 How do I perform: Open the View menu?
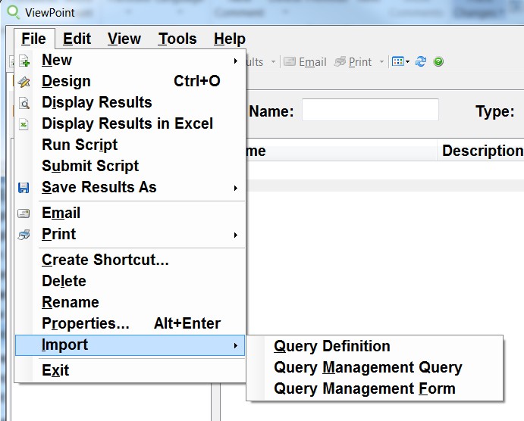[124, 39]
